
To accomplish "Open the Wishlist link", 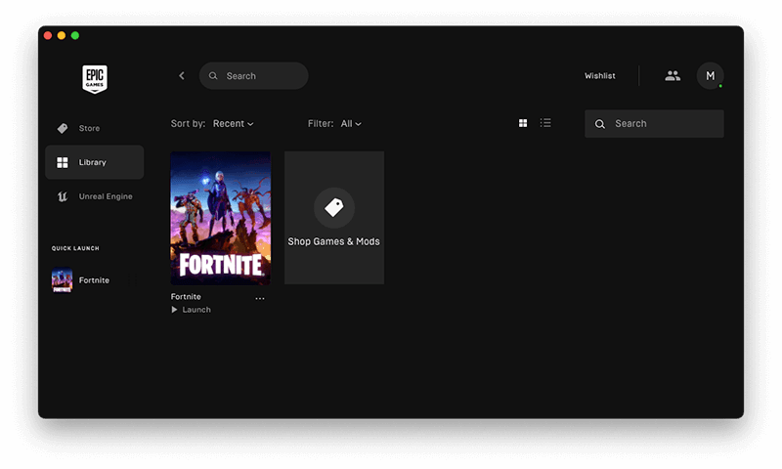I will tap(600, 76).
